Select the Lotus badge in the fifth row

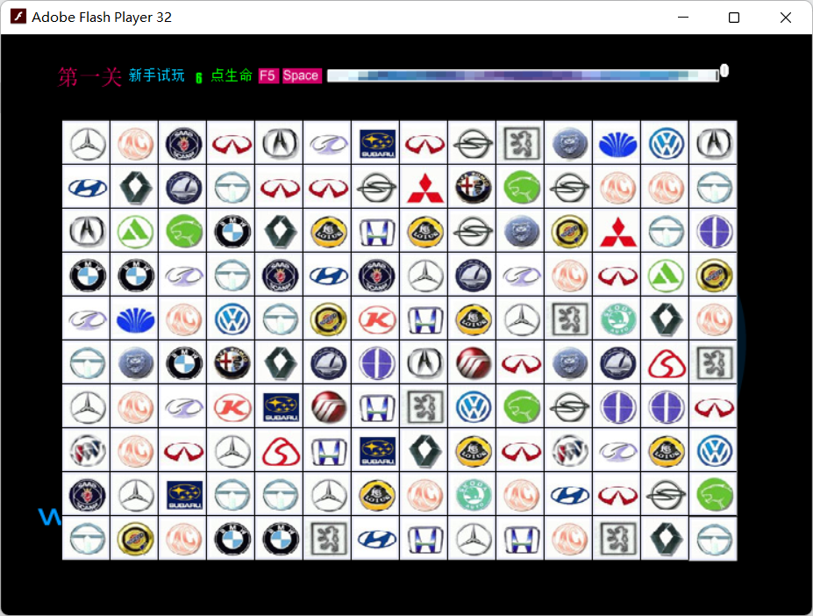pos(473,319)
